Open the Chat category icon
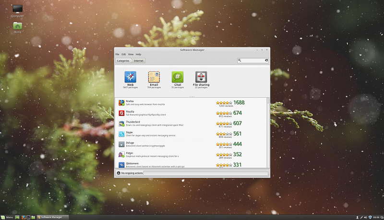Screen dimensions: 384x220 click(178, 77)
